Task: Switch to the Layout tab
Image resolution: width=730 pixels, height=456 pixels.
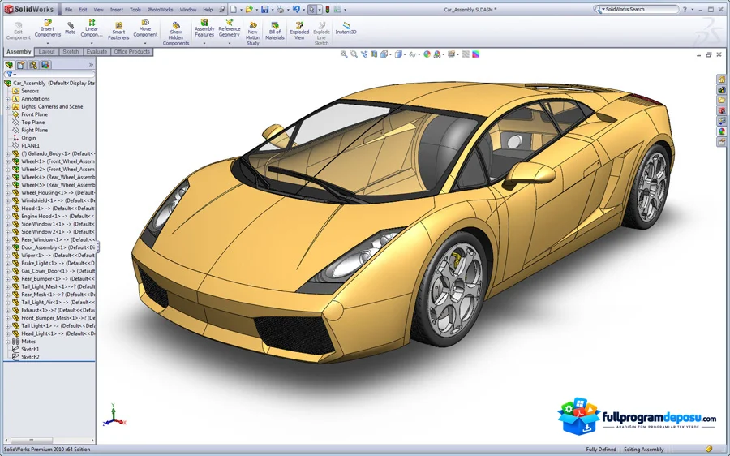Action: click(x=46, y=52)
